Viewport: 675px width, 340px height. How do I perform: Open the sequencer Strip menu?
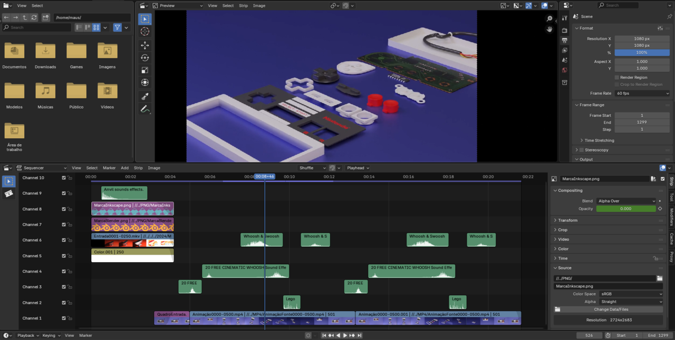pyautogui.click(x=138, y=168)
